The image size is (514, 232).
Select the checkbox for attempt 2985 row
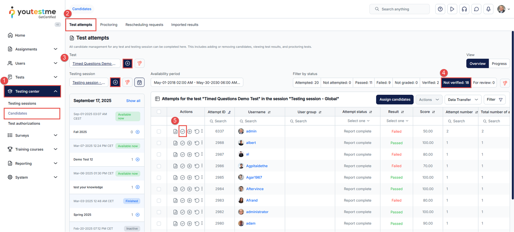[159, 178]
